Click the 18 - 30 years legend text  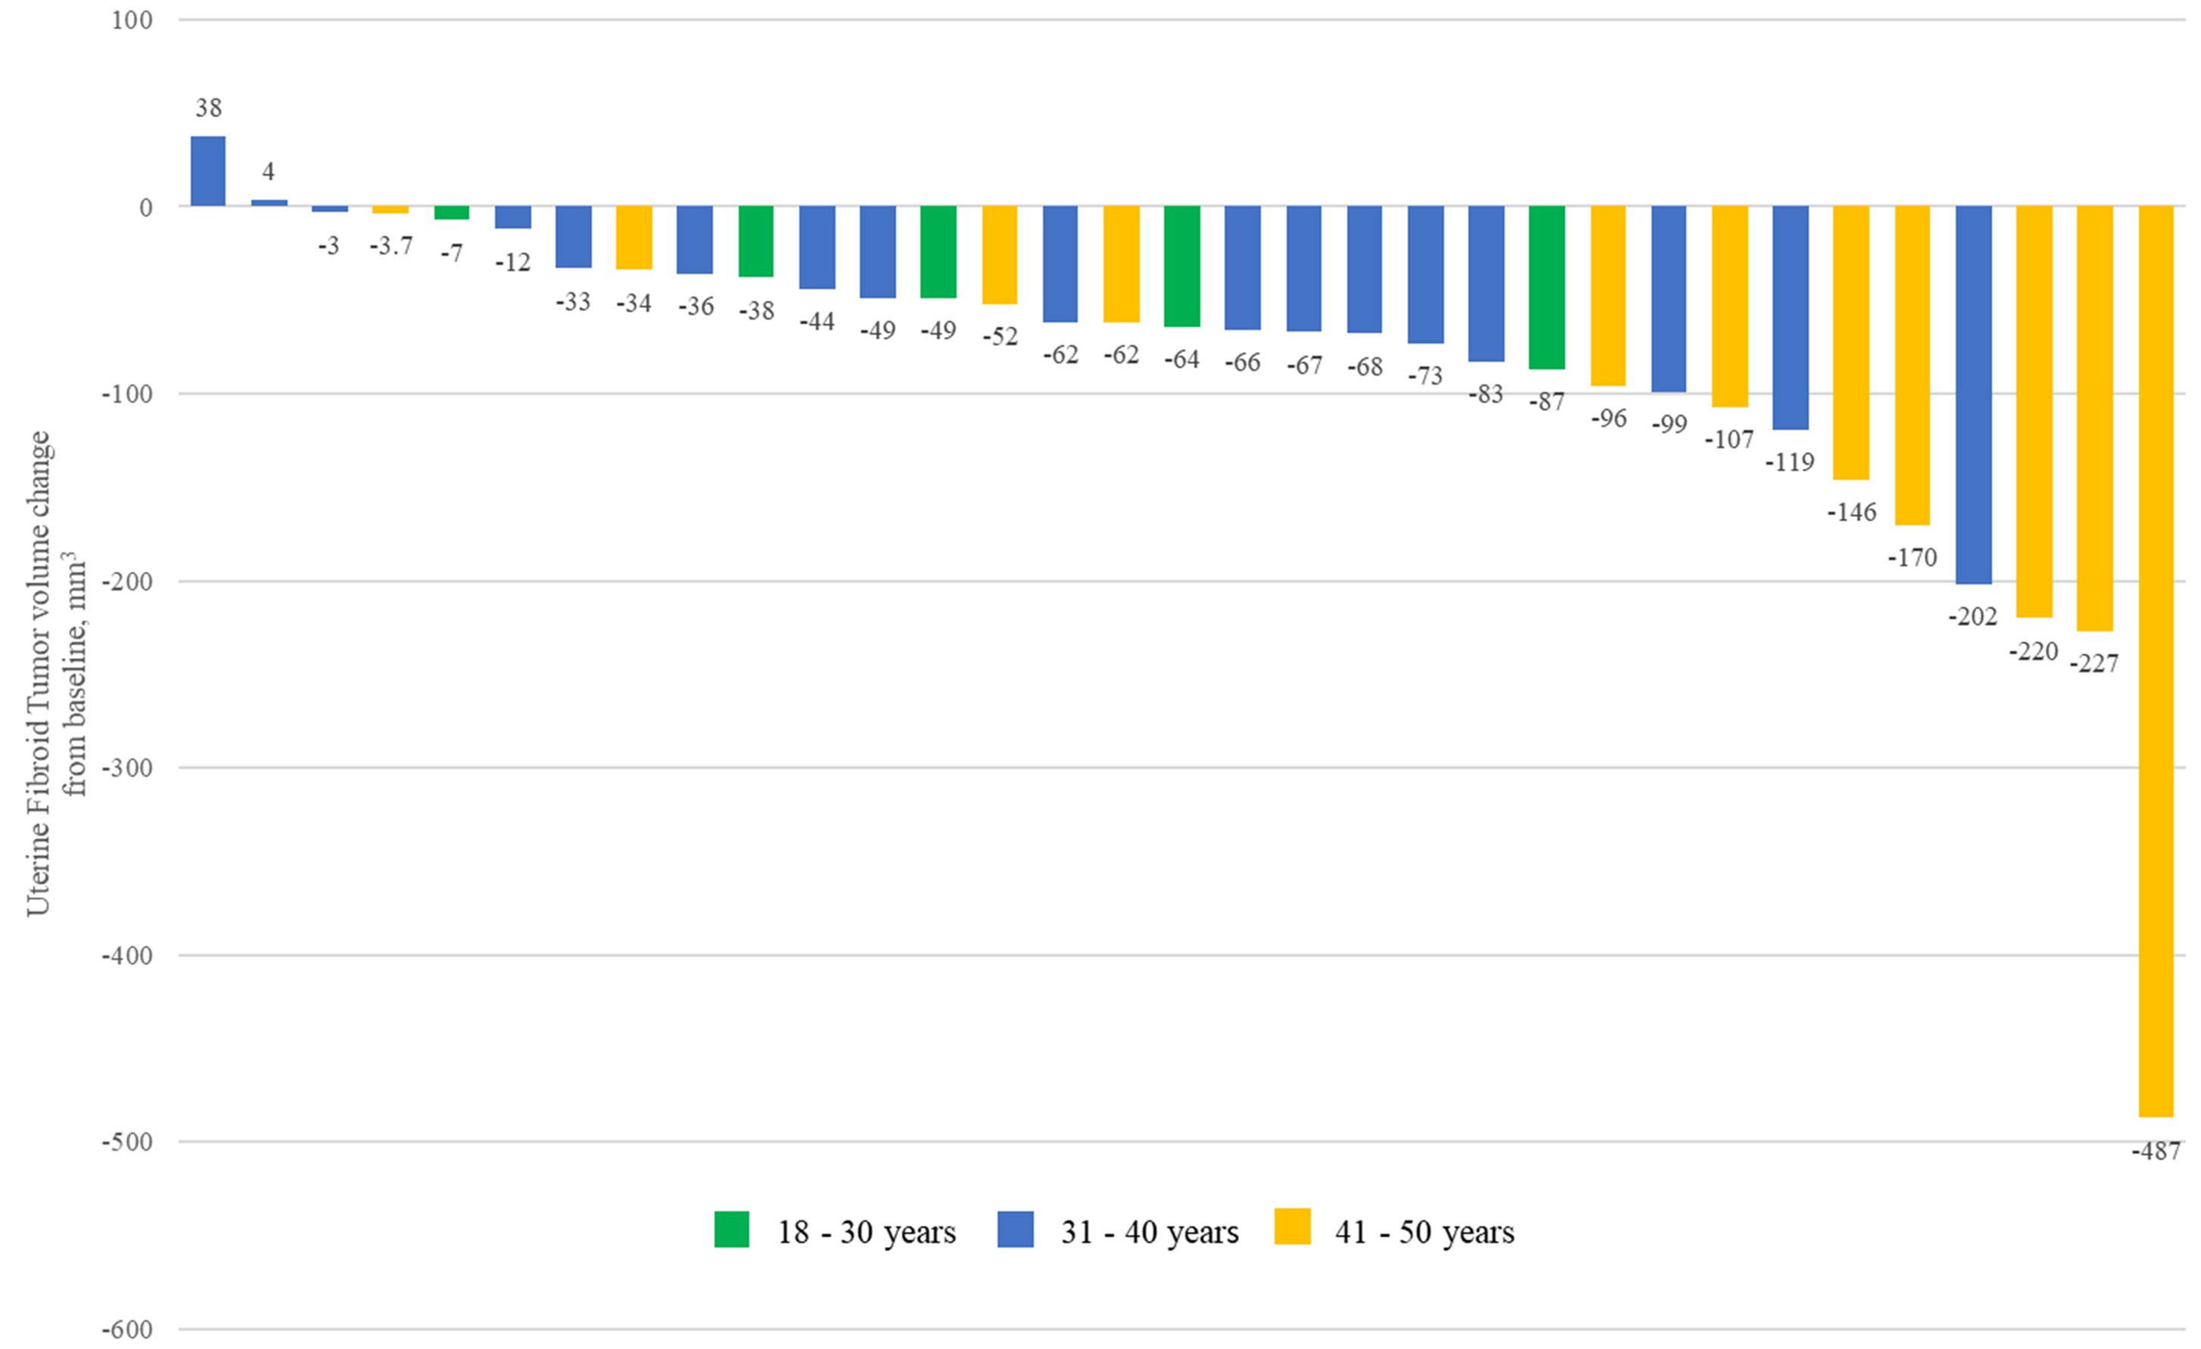(x=866, y=1232)
